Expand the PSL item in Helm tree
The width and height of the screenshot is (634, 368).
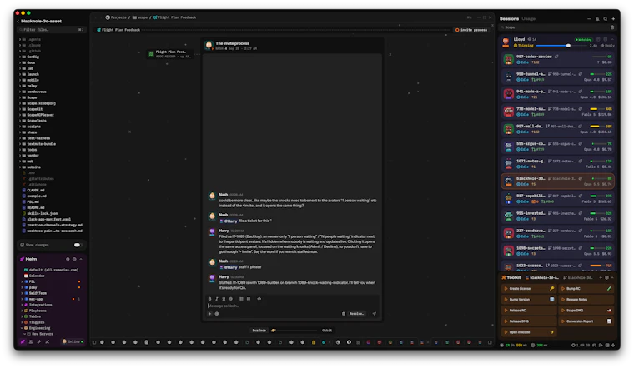(x=22, y=281)
